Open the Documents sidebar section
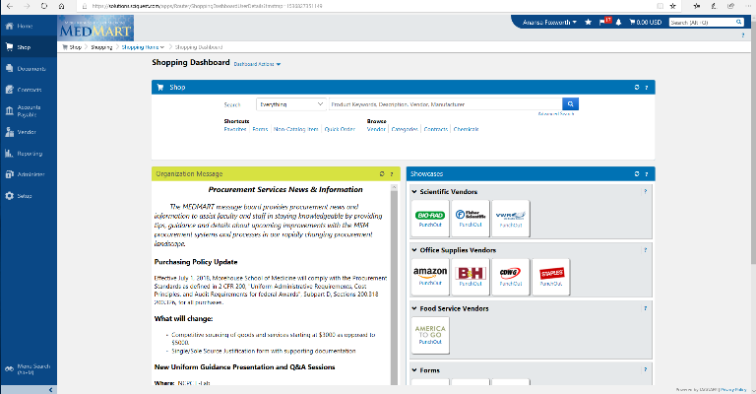Viewport: 756px width, 394px height. pos(26,69)
